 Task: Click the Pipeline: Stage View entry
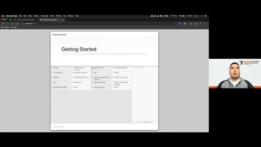click(121, 78)
